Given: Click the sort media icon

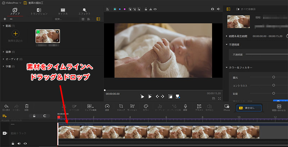Looking at the screenshot, I should coord(89,19).
